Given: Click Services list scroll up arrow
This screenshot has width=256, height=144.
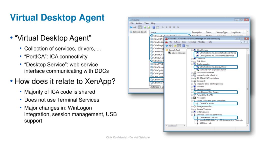Looking at the screenshot, I should [x=247, y=32].
